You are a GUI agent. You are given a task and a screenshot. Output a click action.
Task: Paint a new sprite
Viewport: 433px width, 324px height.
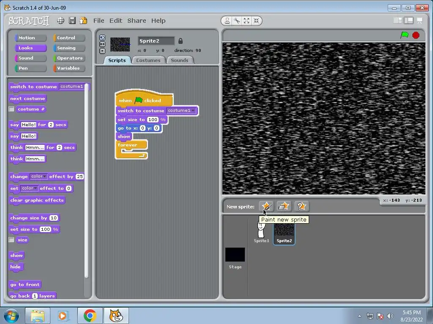click(x=266, y=206)
